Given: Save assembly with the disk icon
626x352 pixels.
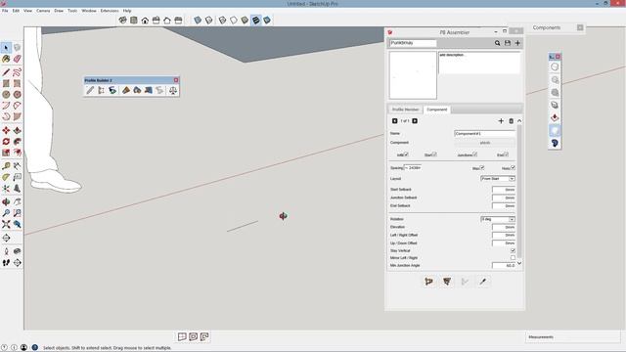Looking at the screenshot, I should click(508, 43).
